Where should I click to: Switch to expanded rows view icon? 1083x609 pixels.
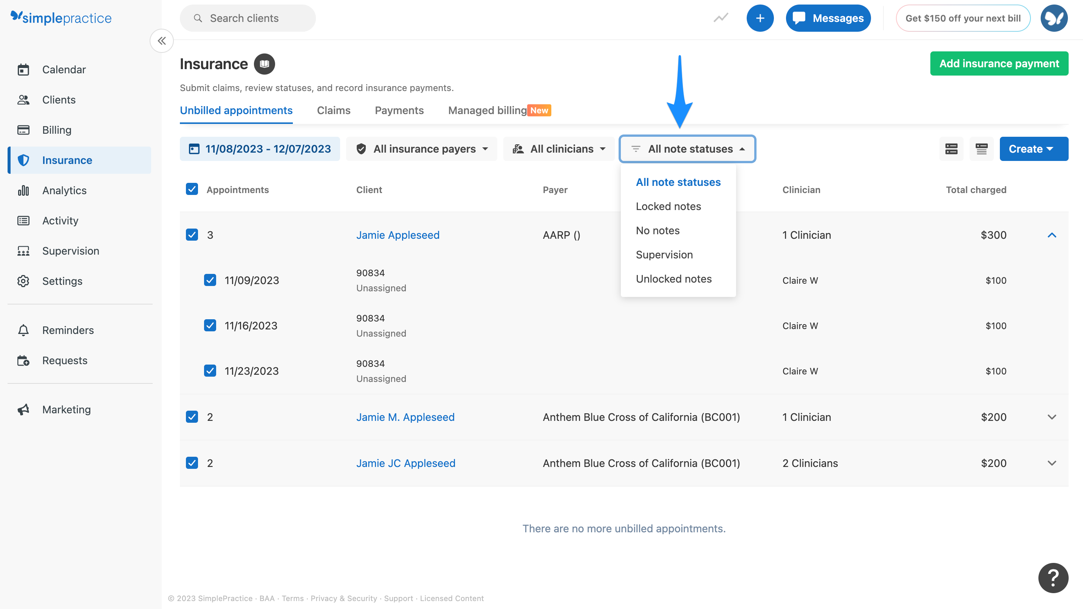tap(951, 149)
